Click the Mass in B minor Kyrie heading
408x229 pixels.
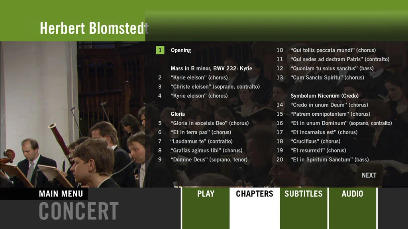pos(211,68)
